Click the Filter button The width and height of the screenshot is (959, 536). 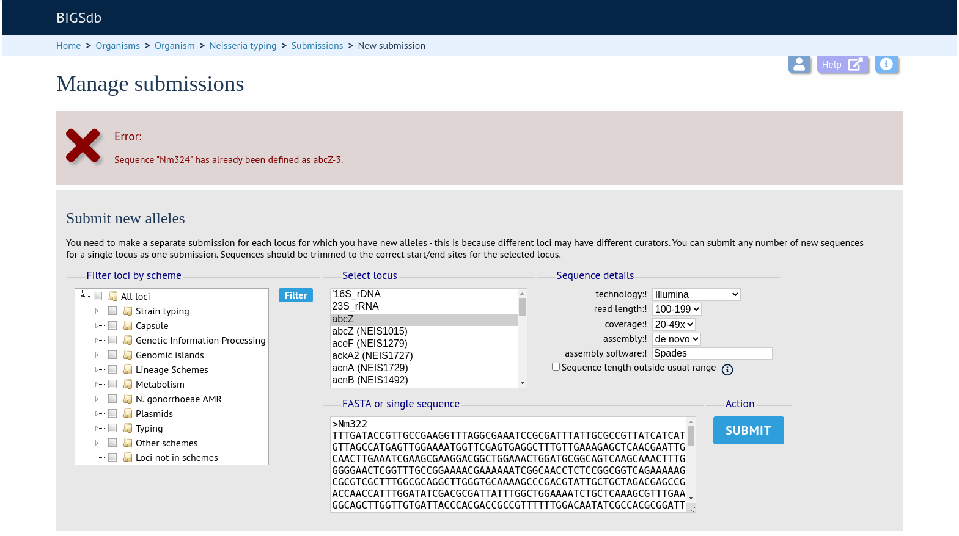click(296, 295)
